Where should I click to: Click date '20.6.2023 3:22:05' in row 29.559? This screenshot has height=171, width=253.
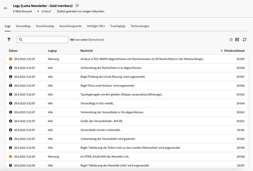coord(25,148)
